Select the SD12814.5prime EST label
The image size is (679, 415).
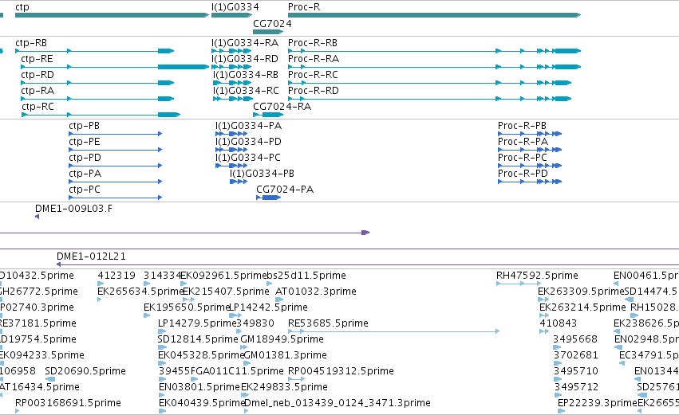click(x=198, y=339)
